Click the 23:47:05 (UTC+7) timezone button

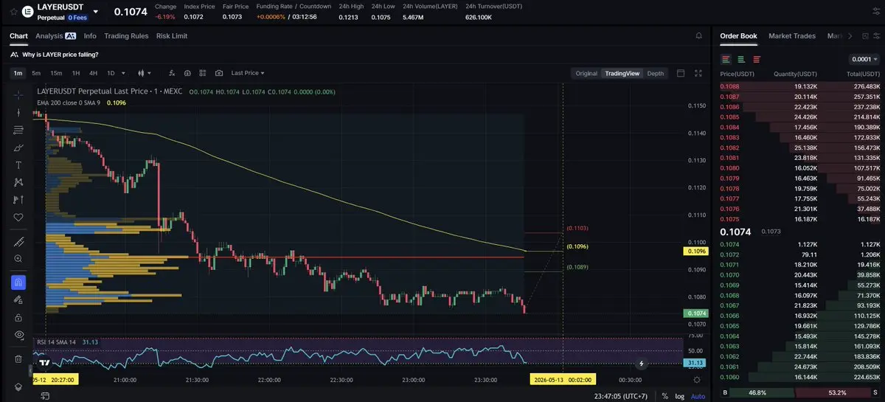(x=620, y=396)
